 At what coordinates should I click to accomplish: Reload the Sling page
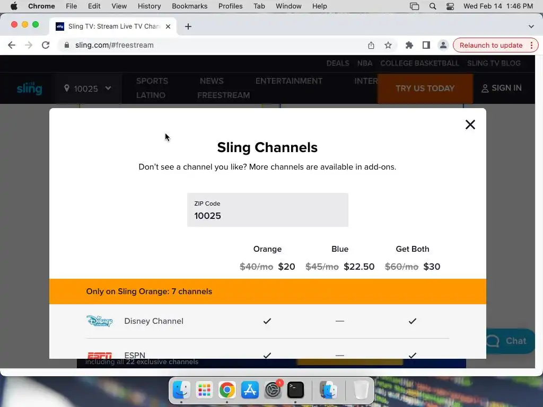(x=46, y=46)
